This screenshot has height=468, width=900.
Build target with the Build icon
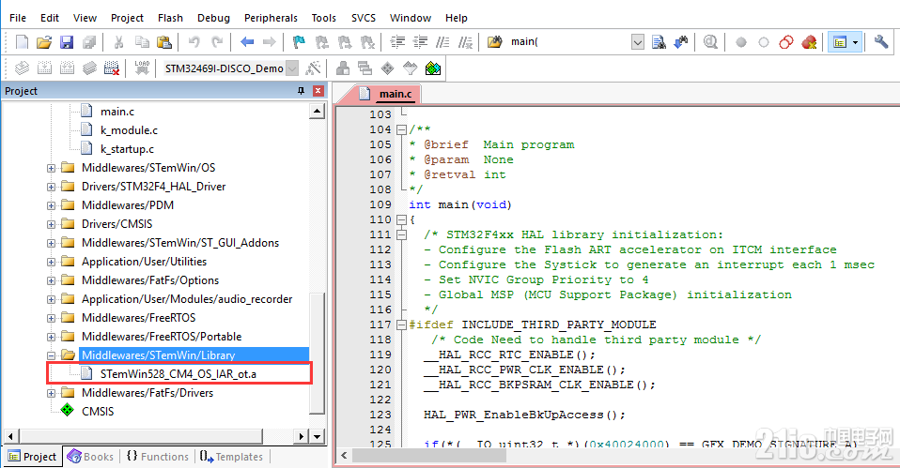44,68
